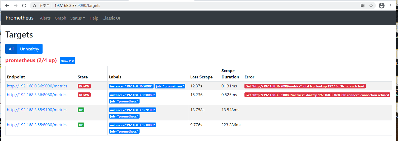Select the All targets filter
This screenshot has height=141, width=398.
[11, 49]
